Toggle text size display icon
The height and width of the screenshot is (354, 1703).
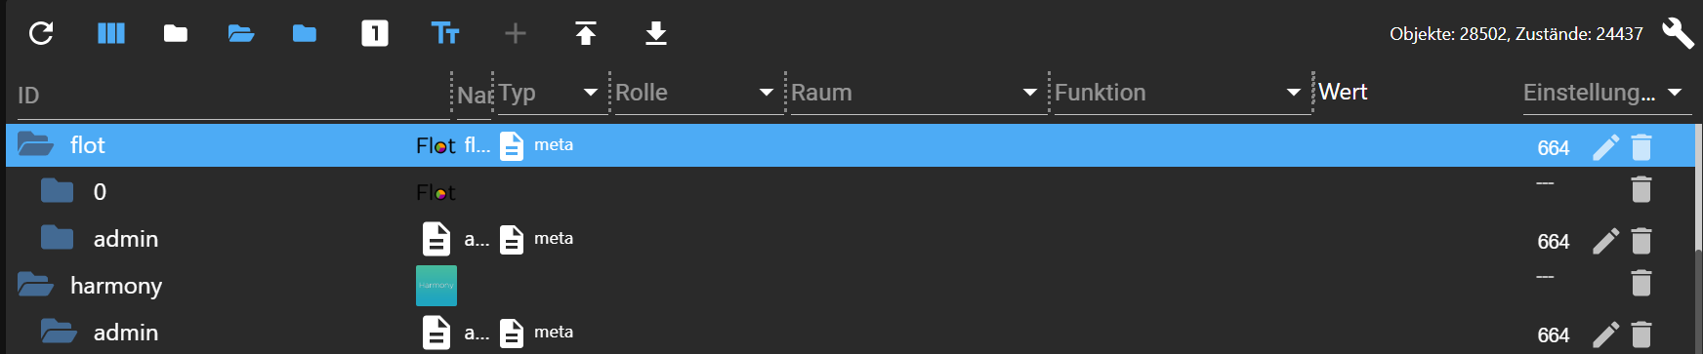tap(445, 33)
